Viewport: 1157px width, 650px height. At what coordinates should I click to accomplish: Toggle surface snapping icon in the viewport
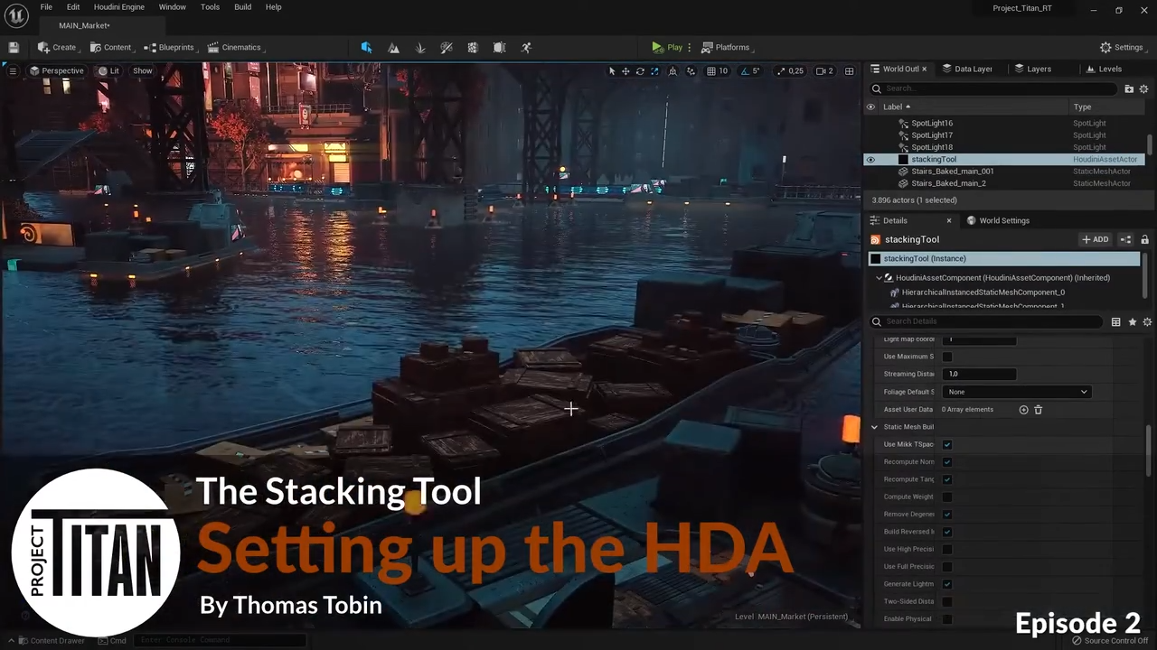pos(691,70)
